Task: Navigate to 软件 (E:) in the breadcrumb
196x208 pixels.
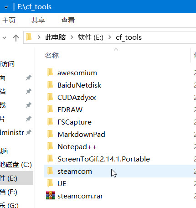Action: pos(91,37)
